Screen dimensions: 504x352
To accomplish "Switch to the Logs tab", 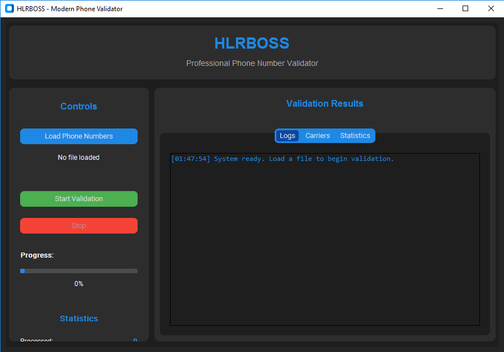I will 287,136.
